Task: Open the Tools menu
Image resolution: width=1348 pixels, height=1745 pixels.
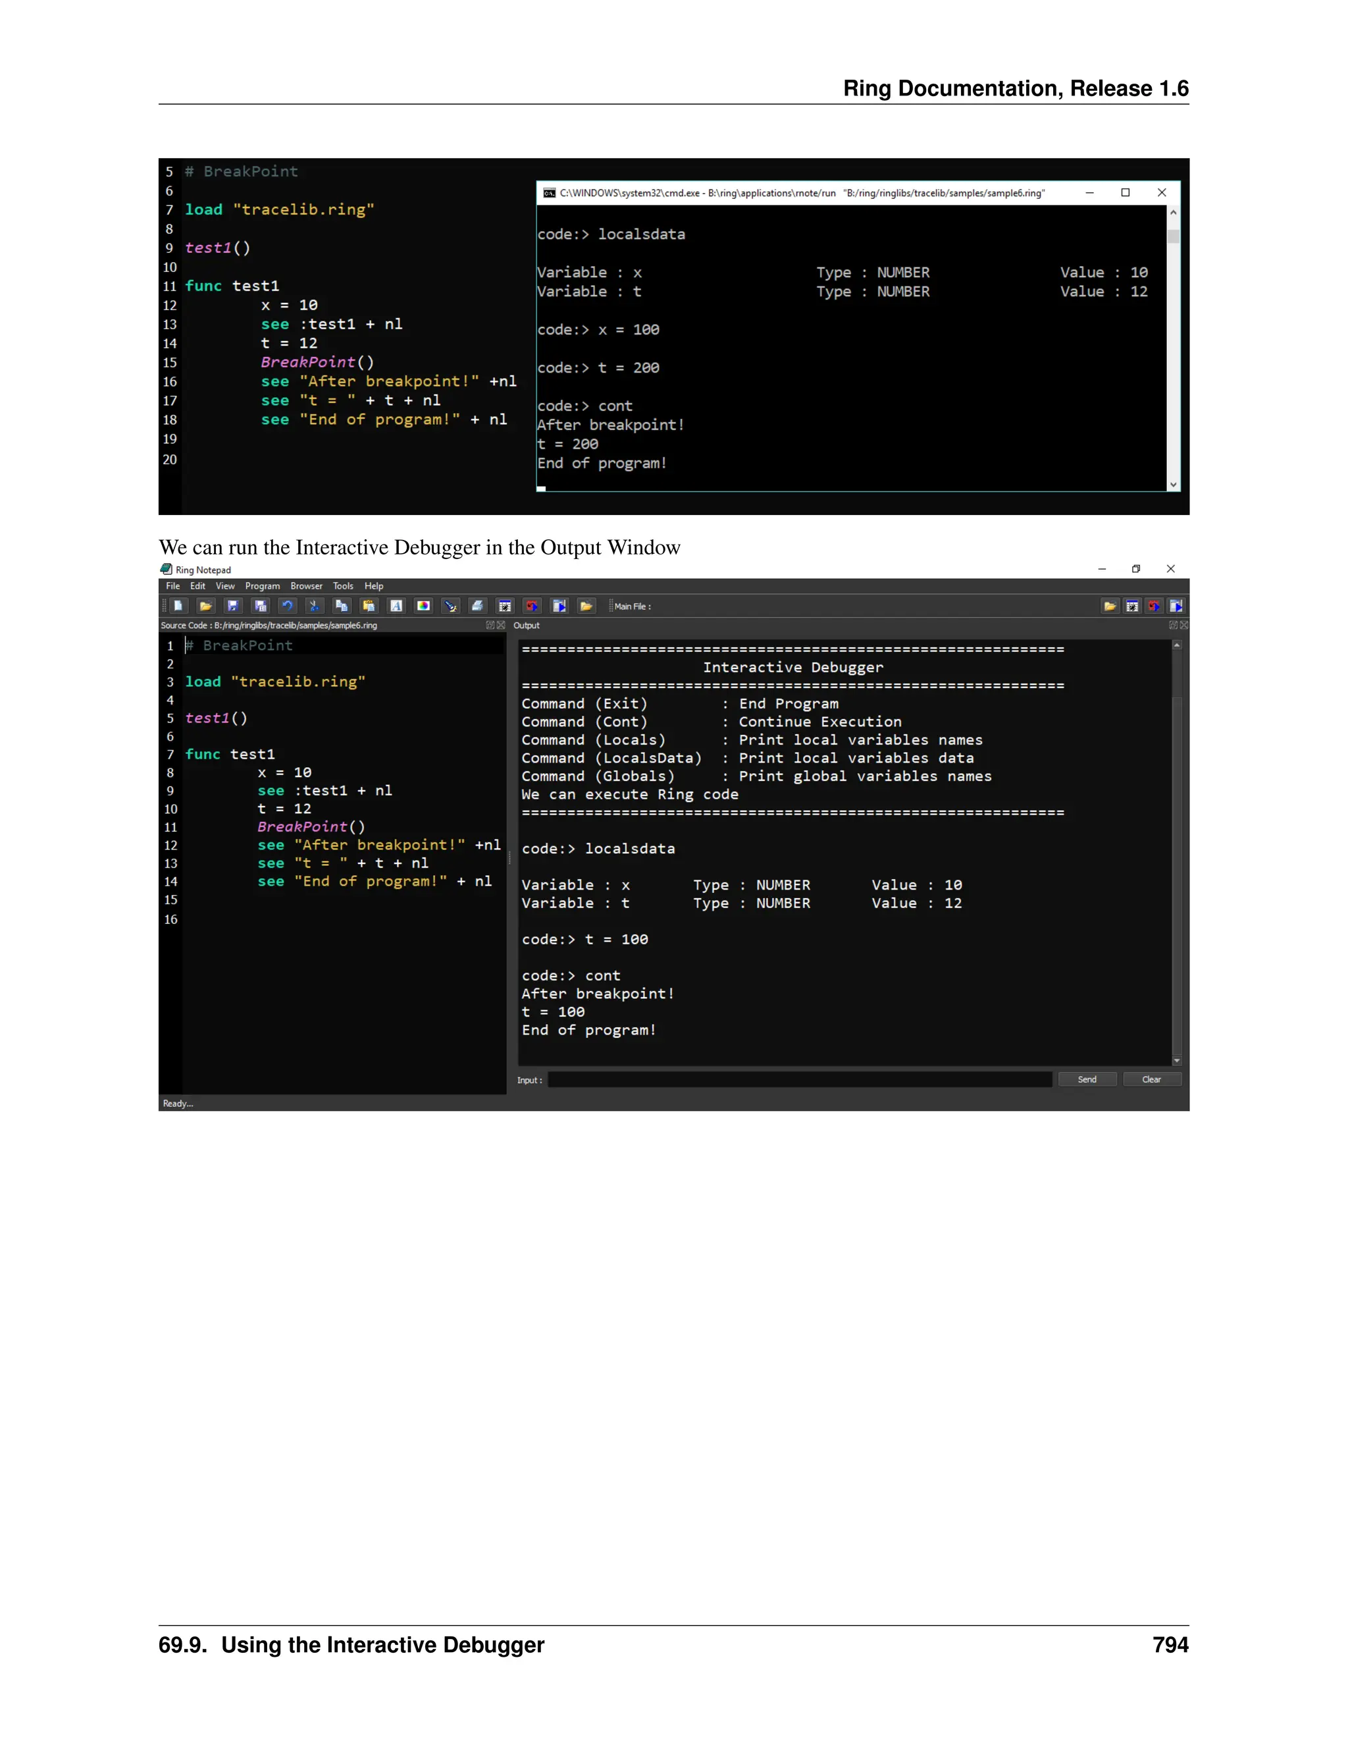Action: (x=344, y=585)
